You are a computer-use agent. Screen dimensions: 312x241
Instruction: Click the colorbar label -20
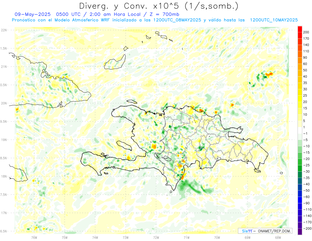(x=306, y=159)
